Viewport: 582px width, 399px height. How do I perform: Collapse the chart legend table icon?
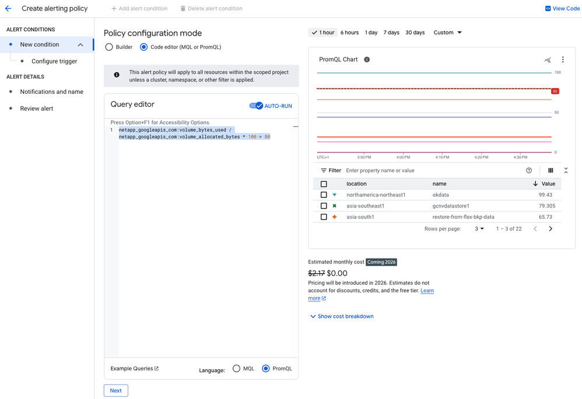point(566,171)
